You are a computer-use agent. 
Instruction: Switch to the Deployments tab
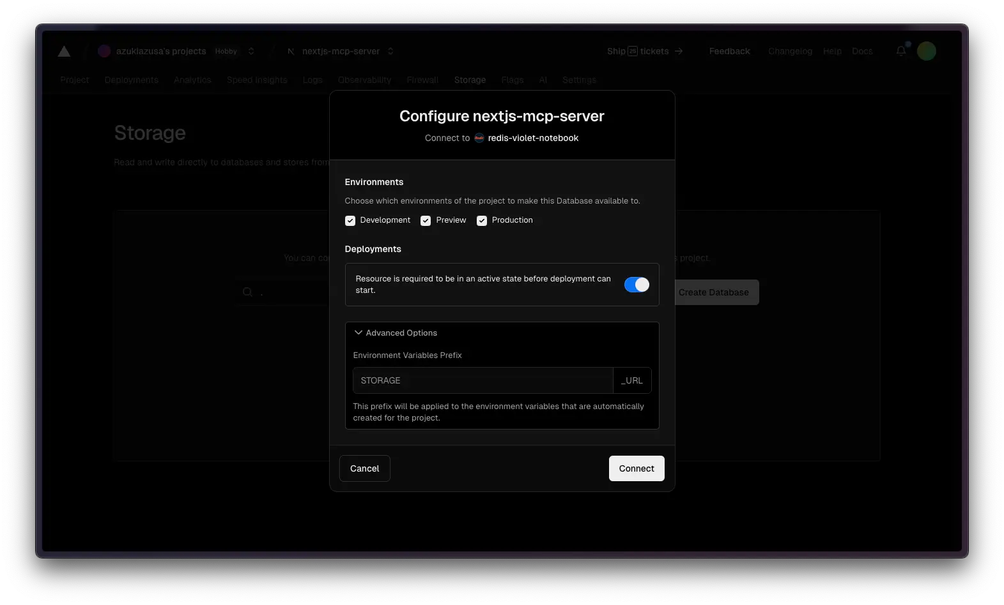[132, 80]
